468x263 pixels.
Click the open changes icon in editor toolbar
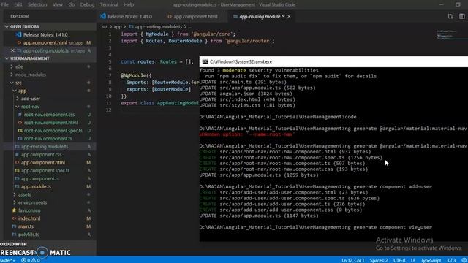450,16
